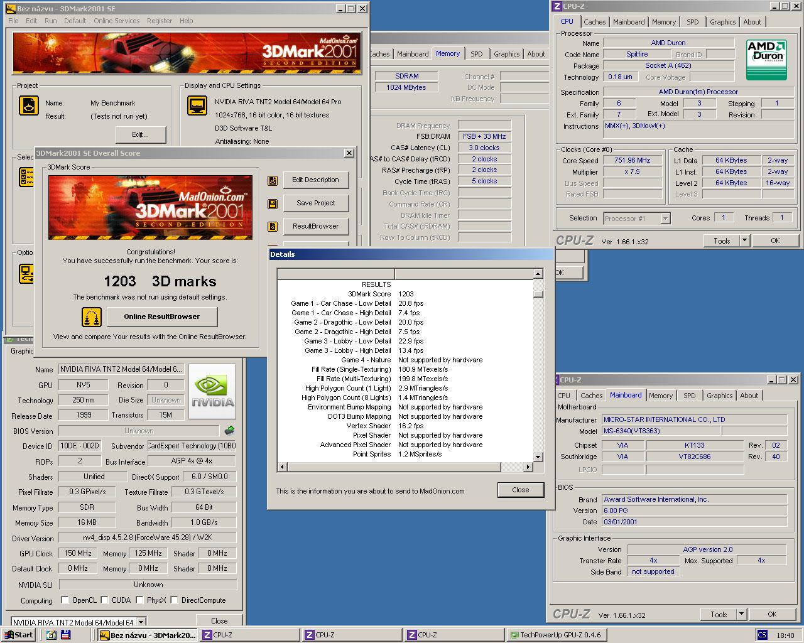Click Tools button in bottom CPU-Z window
Viewport: 804px width, 643px height.
(719, 614)
